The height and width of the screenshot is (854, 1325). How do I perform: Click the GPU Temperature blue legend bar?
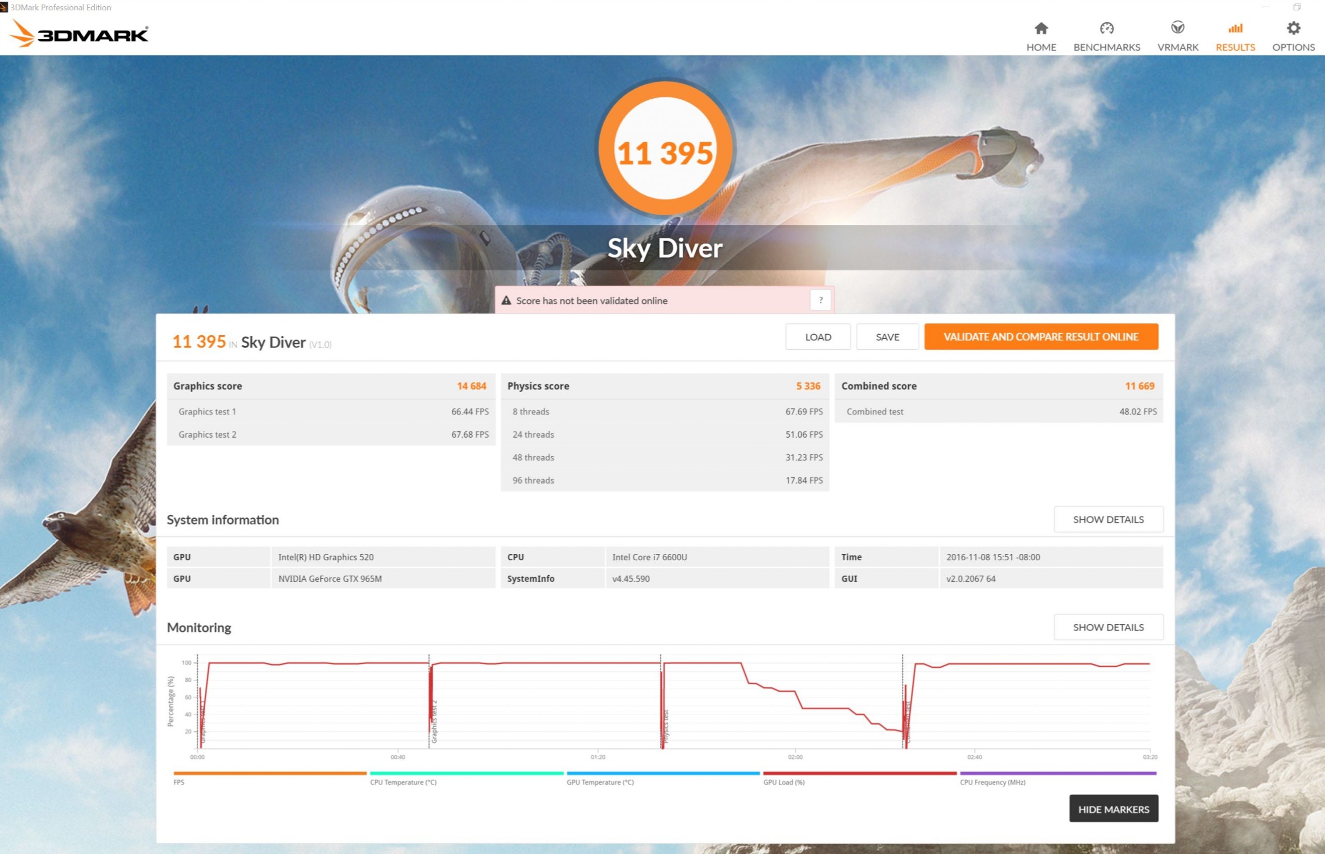(x=662, y=773)
